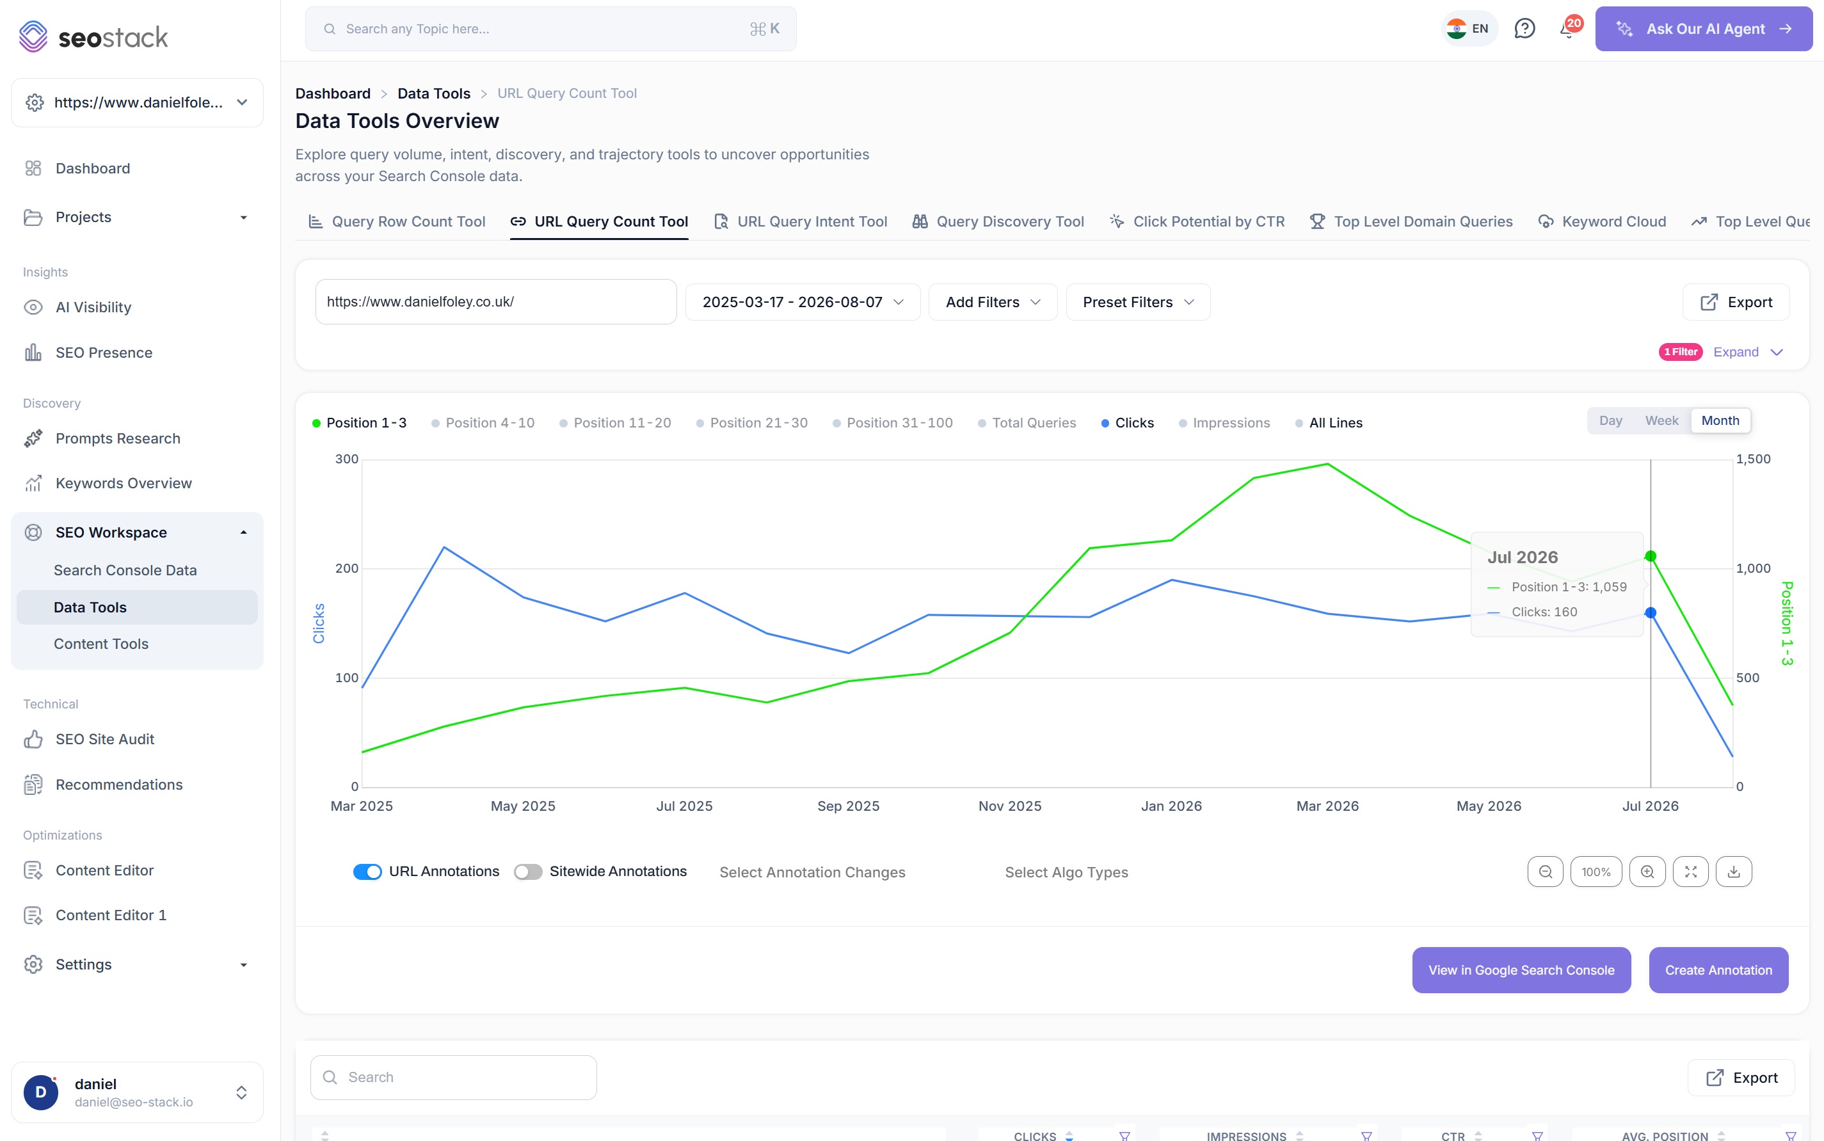Viewport: 1824px width, 1141px height.
Task: Click the CTR column filter icon
Action: pyautogui.click(x=1537, y=1136)
